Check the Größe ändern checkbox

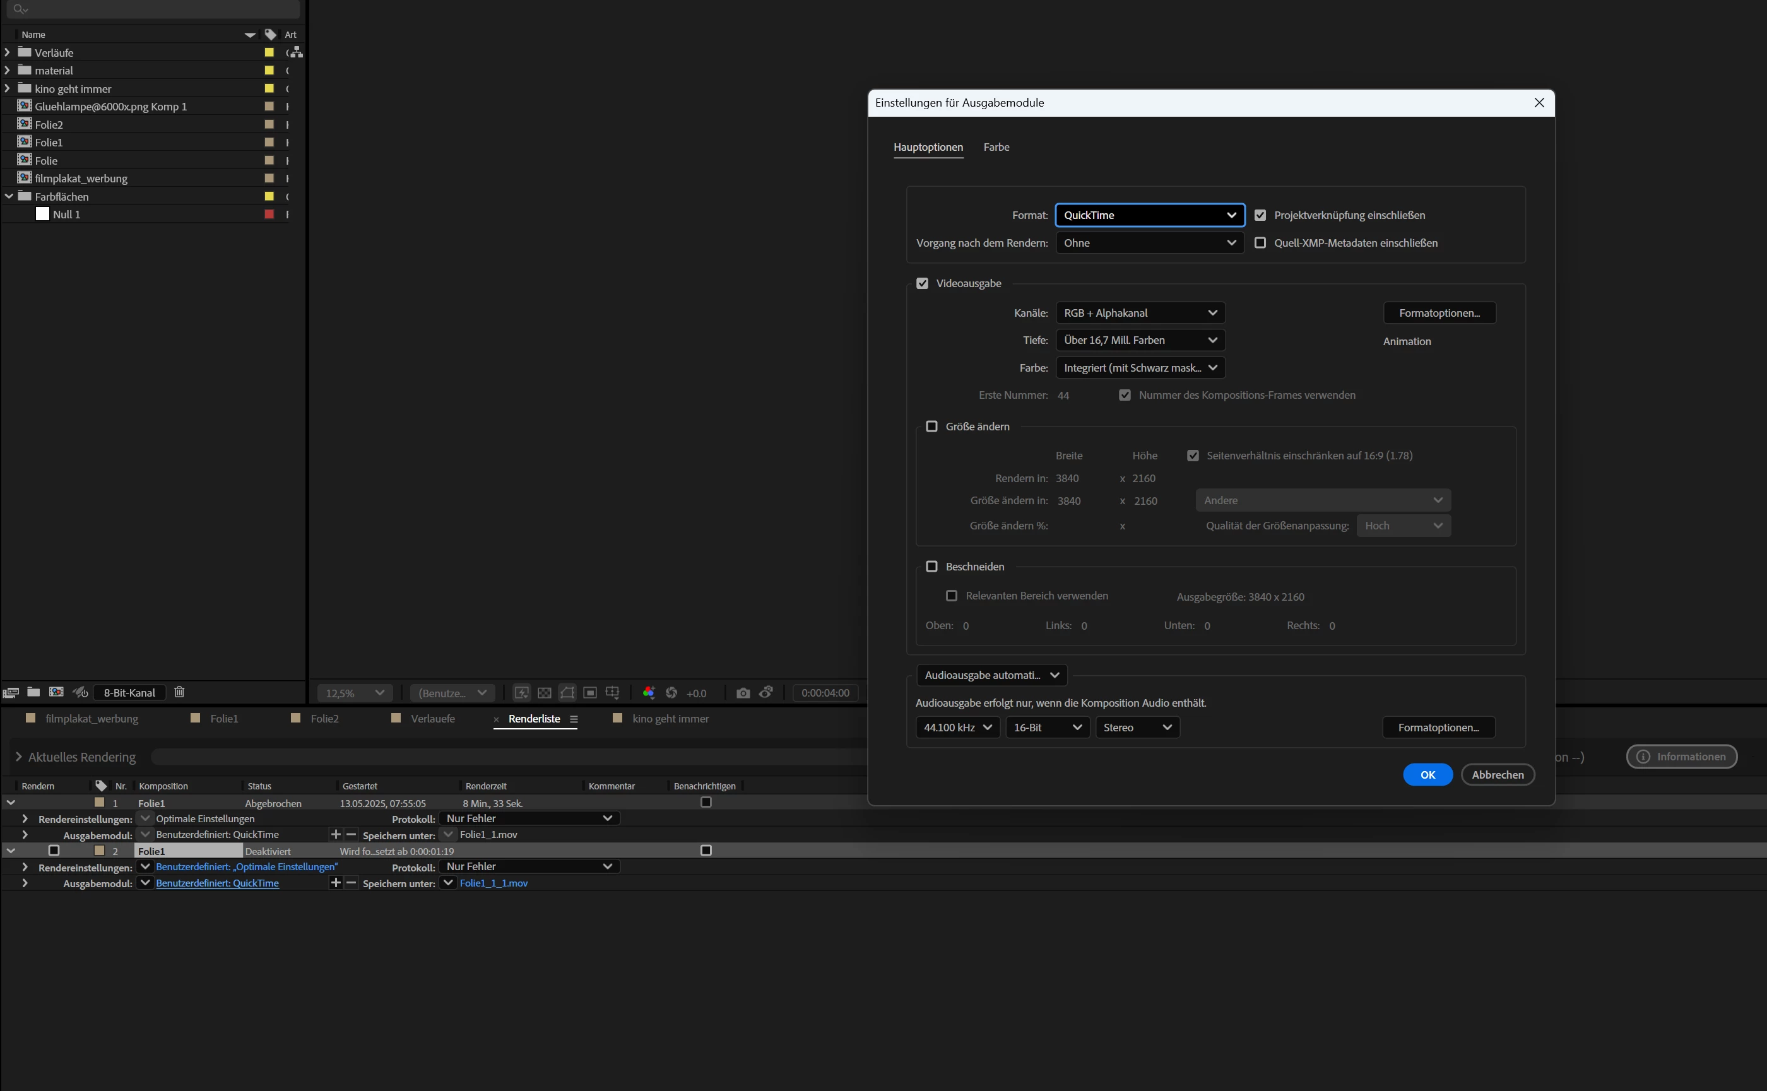[931, 427]
